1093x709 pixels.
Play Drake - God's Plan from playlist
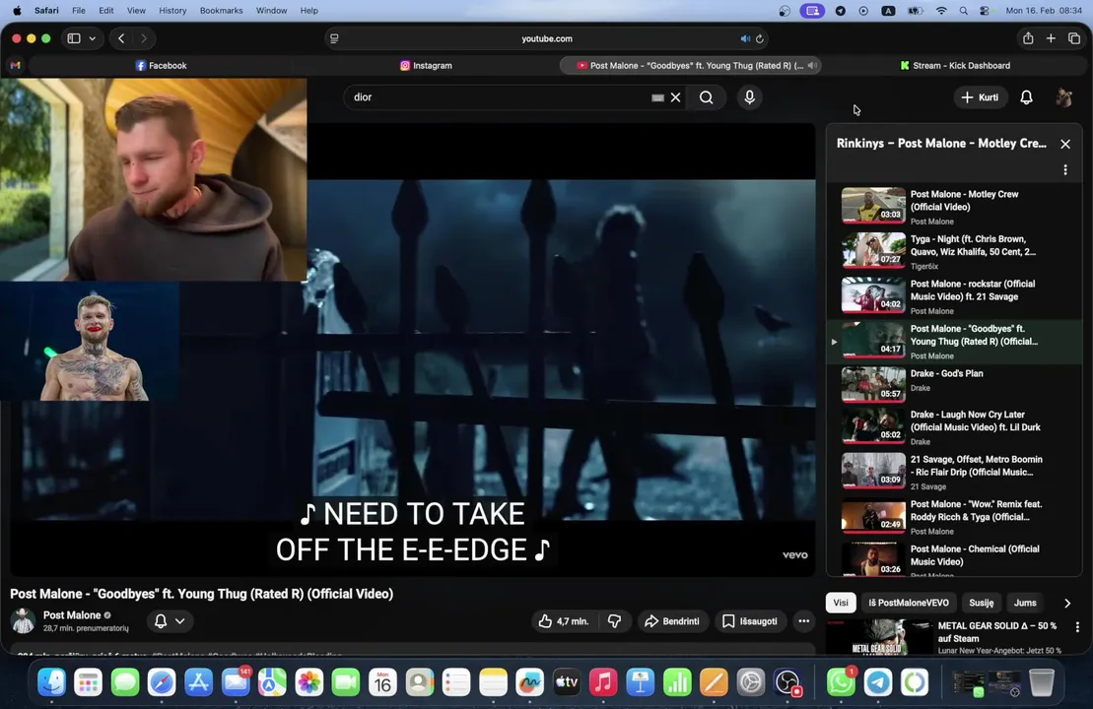click(x=952, y=384)
